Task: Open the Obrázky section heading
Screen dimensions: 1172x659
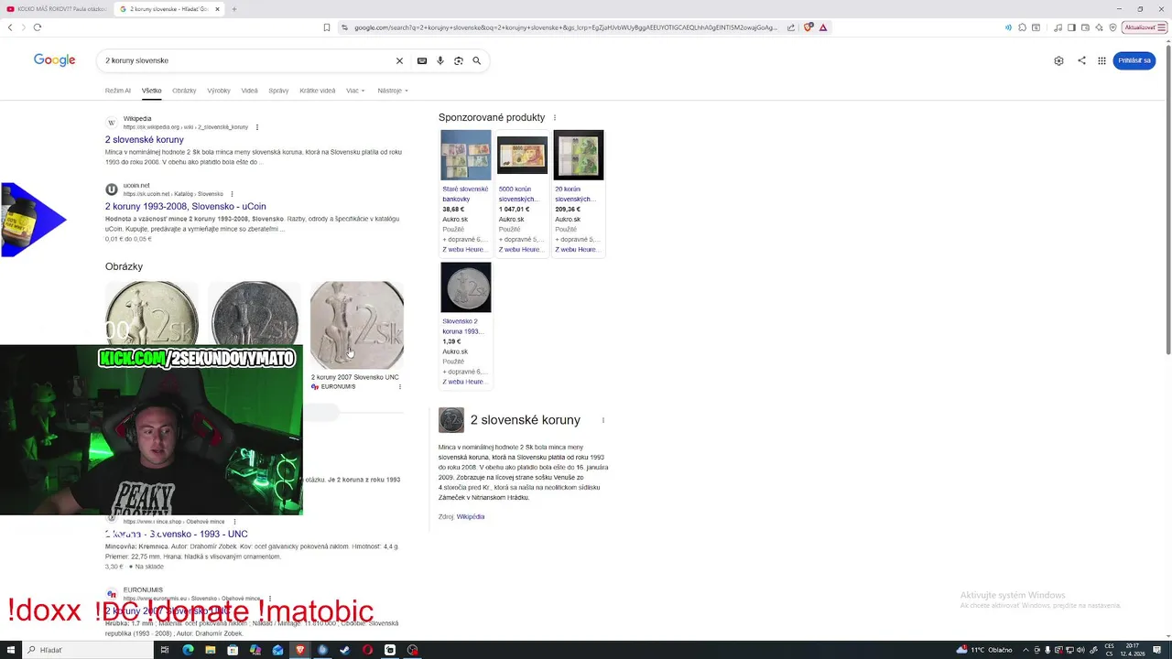Action: click(x=125, y=266)
